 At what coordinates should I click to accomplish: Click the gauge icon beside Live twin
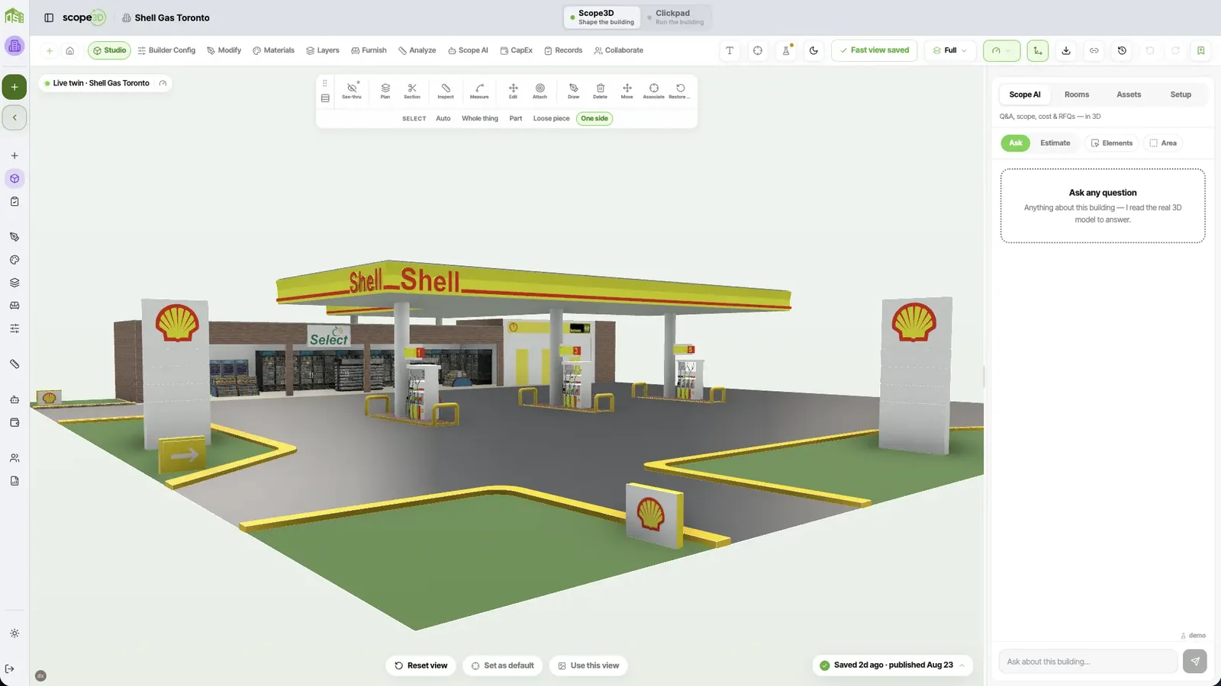(x=163, y=83)
